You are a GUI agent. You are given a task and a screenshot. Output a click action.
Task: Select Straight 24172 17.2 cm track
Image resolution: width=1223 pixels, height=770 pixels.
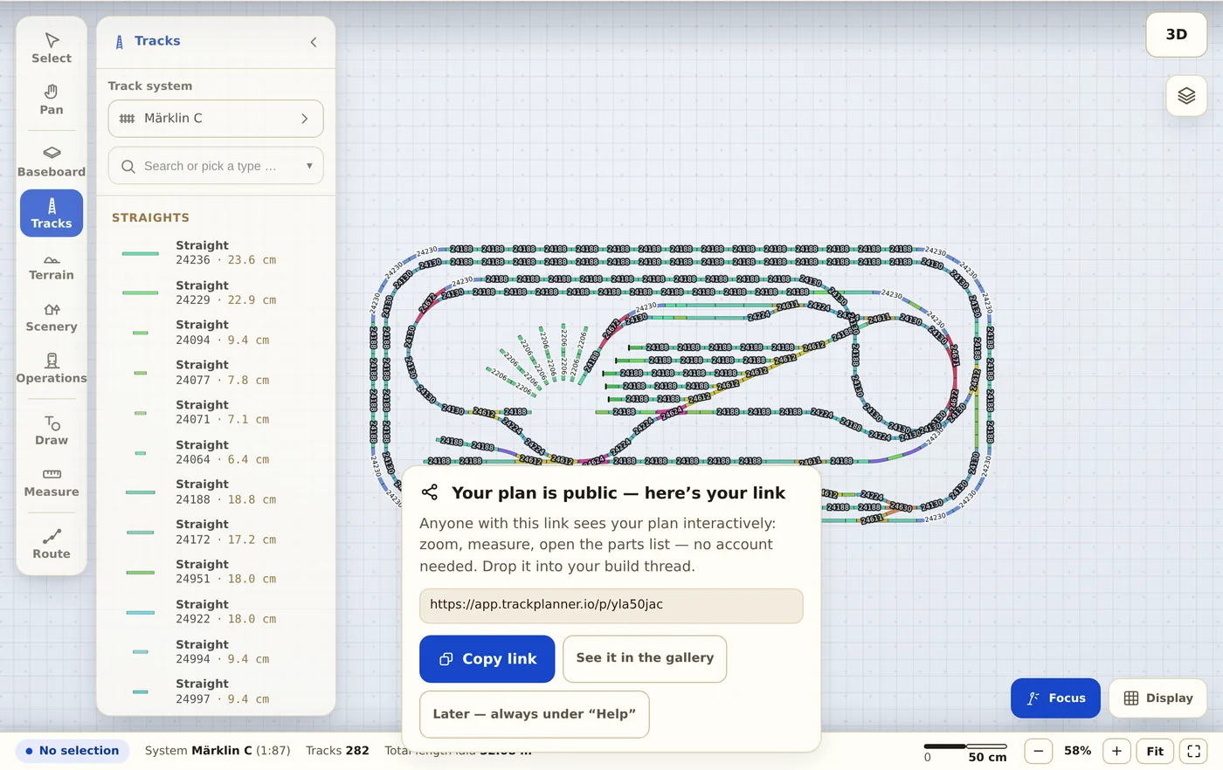(x=216, y=532)
